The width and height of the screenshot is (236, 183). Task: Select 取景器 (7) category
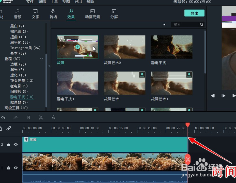coord(19,102)
